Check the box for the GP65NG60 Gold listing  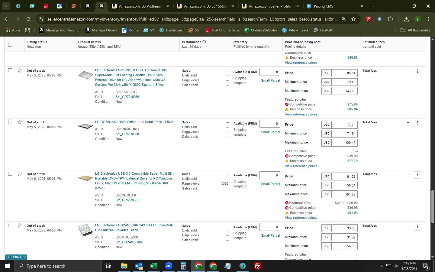[x=10, y=174]
